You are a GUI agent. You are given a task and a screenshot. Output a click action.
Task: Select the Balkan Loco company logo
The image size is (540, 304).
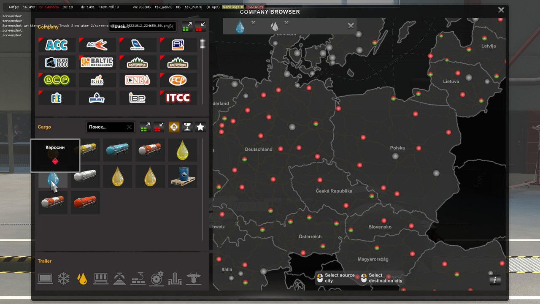pyautogui.click(x=57, y=62)
